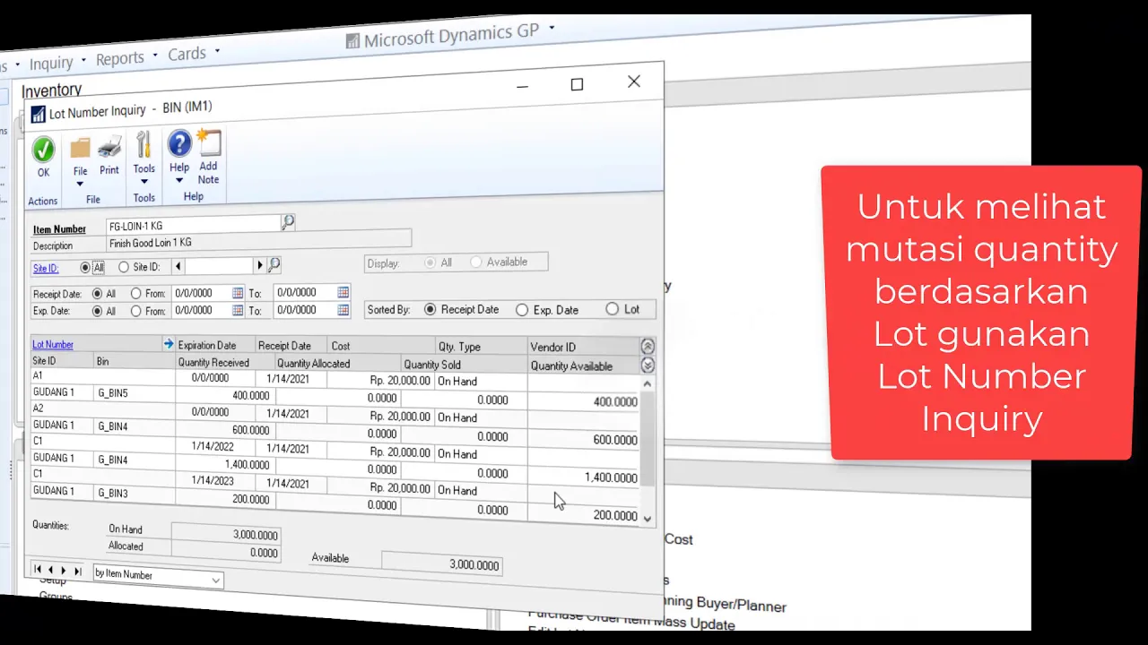Select Exp. Date From radio button
1148x645 pixels.
point(135,311)
